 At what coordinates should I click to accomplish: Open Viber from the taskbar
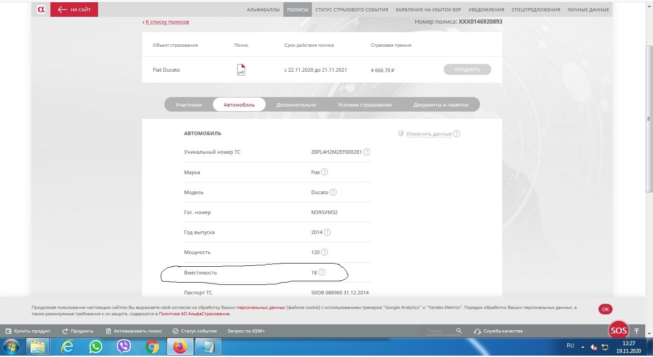tap(124, 347)
